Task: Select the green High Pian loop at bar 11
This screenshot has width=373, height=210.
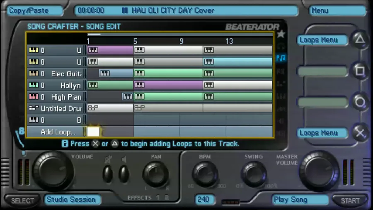Action: pyautogui.click(x=237, y=96)
